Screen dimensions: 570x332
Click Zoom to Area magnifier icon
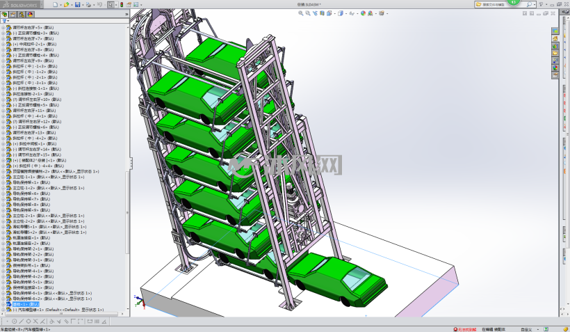pos(308,13)
